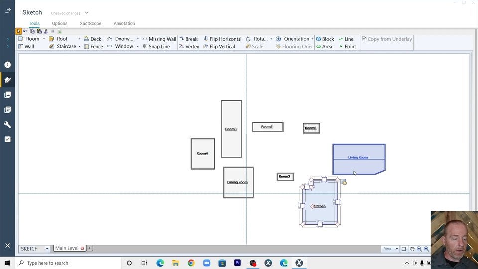Click the scissors Cut icon
478x269 pixels.
[46, 31]
